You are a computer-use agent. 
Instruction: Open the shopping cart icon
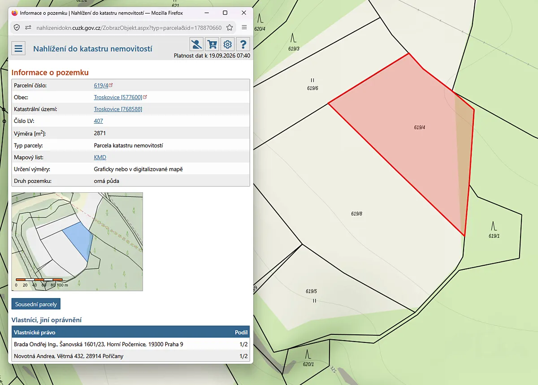(x=212, y=44)
